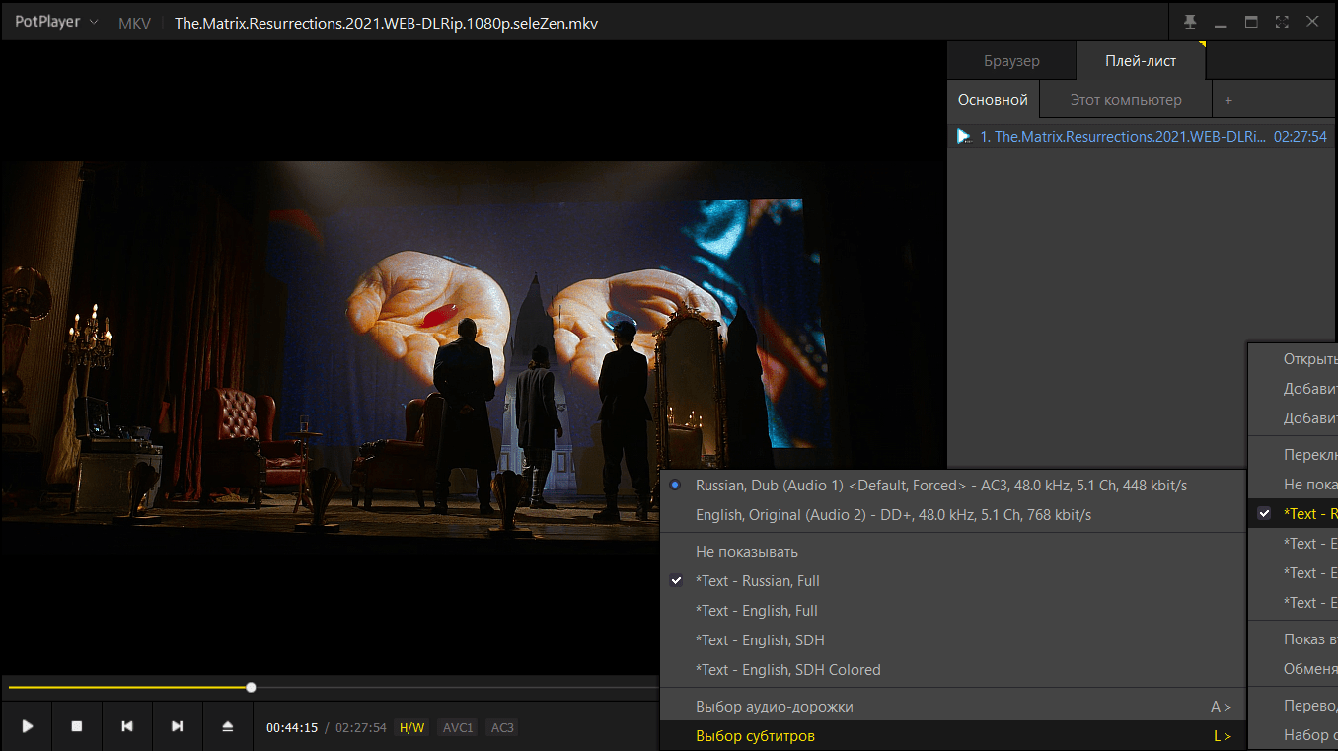Skip to the next track
1338x751 pixels.
(x=178, y=726)
